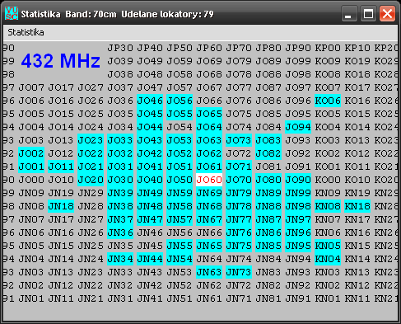401x324 pixels.
Task: Click unworked locator JN27
Action: [x=91, y=219]
